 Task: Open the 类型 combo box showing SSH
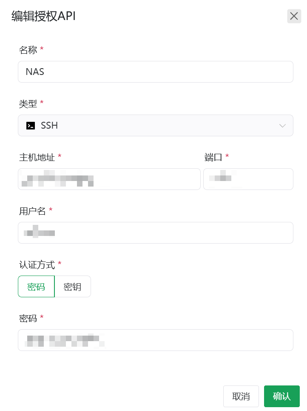coord(155,126)
